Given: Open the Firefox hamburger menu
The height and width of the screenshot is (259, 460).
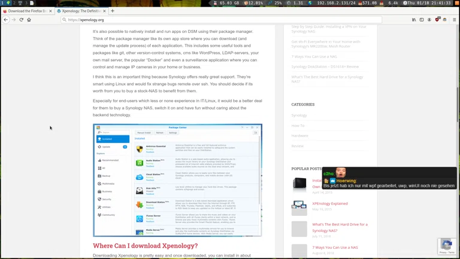Looking at the screenshot, I should pos(454,20).
